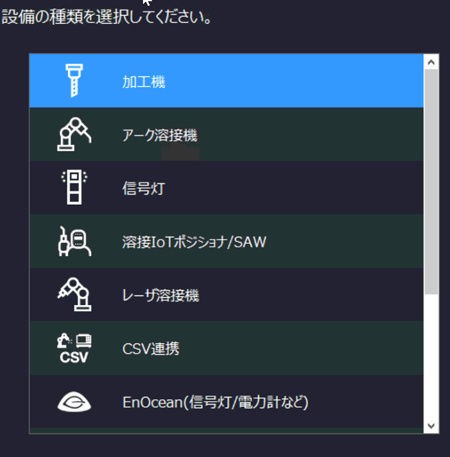Click the robot arm icon for アーク溶接機
Screen dimensions: 450x457
click(74, 134)
